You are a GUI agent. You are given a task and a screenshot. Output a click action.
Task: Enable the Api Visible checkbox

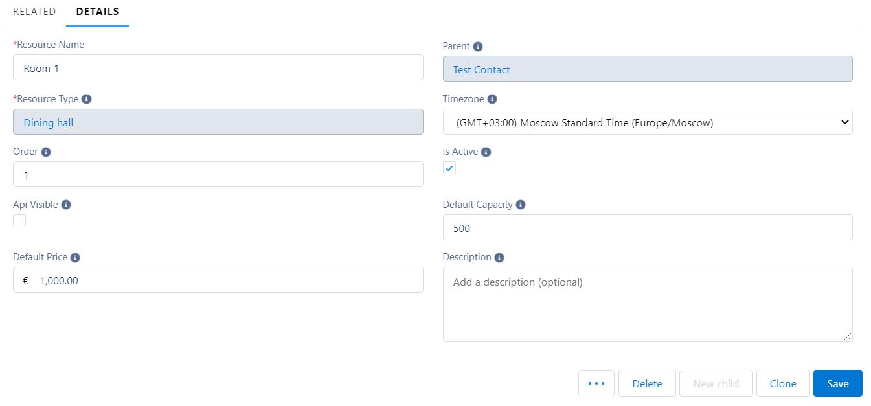19,221
